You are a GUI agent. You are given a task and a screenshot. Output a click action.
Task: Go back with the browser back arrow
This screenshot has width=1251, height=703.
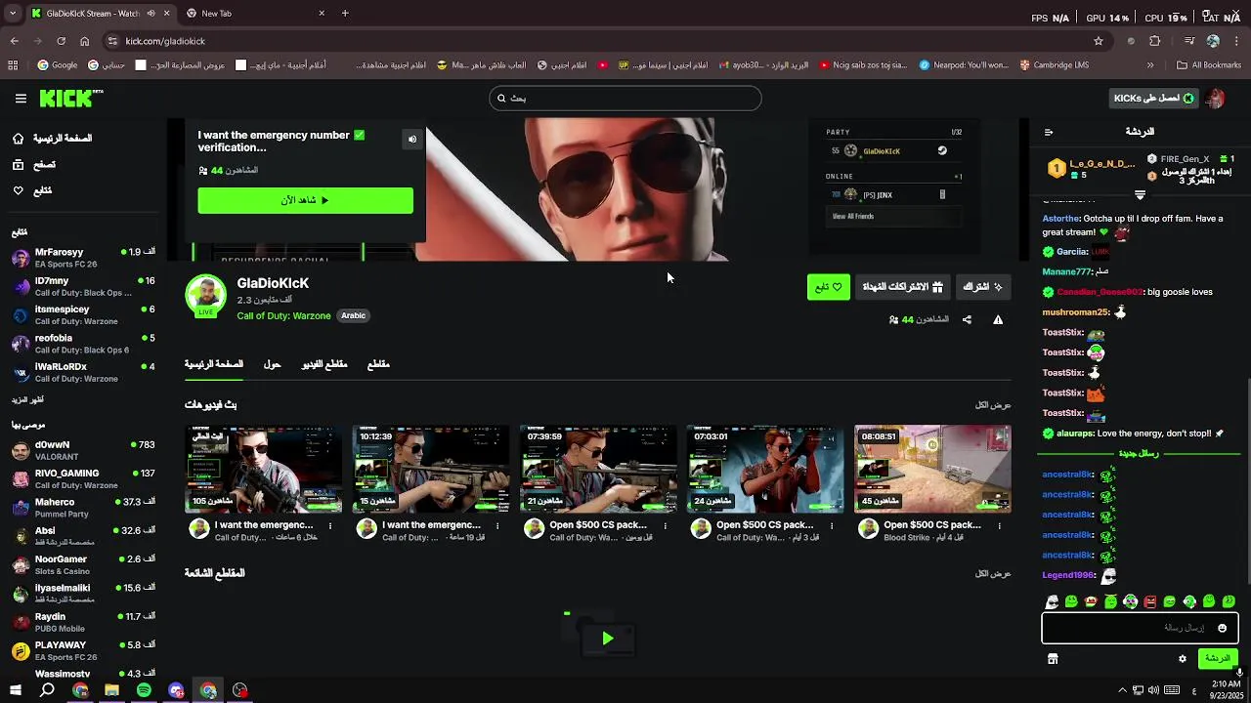pyautogui.click(x=14, y=41)
